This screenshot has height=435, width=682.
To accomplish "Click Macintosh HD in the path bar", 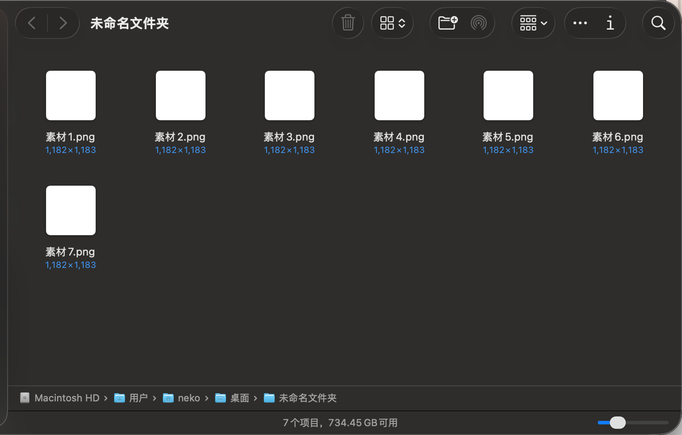I will [60, 398].
